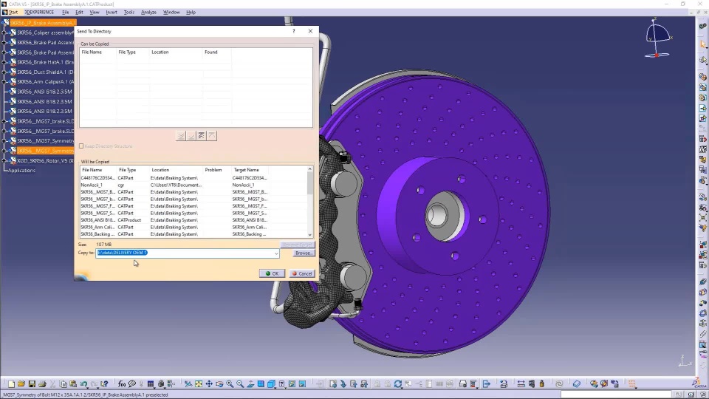This screenshot has width=709, height=399.
Task: Open the Analyze menu
Action: click(x=148, y=13)
